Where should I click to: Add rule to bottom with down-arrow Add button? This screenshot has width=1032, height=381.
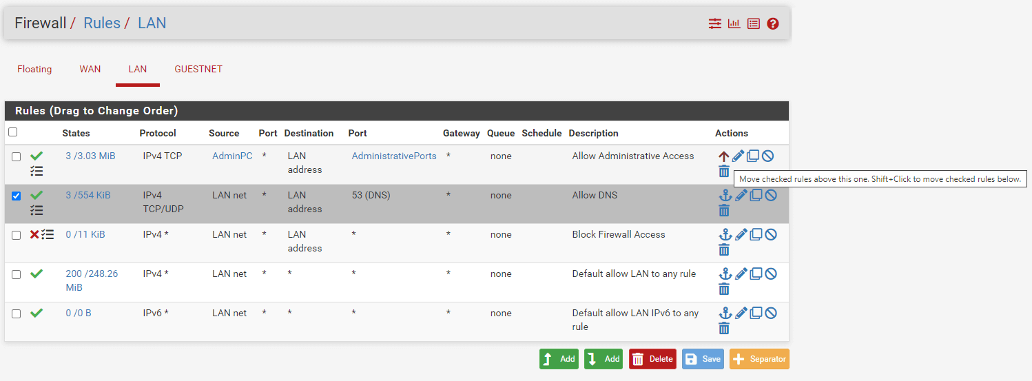coord(603,359)
